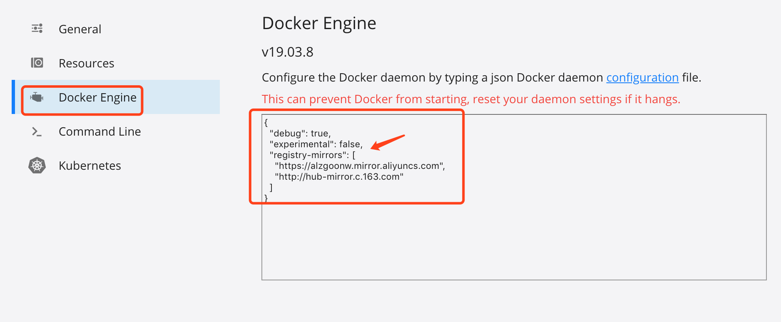The image size is (781, 322).
Task: Select the Docker Engine motor icon
Action: (37, 97)
